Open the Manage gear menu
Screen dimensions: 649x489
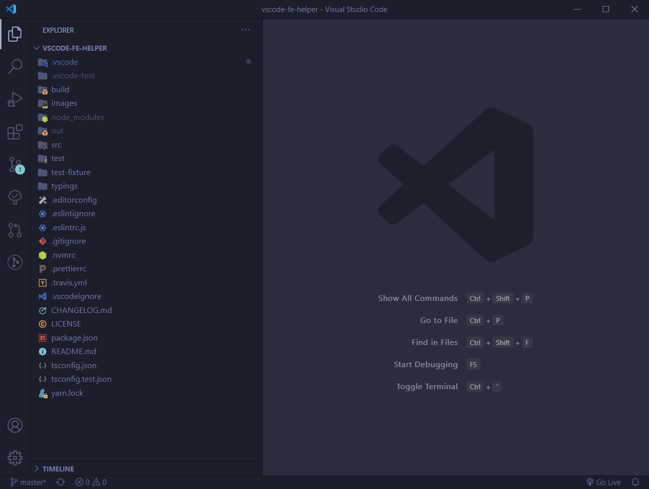pos(15,457)
